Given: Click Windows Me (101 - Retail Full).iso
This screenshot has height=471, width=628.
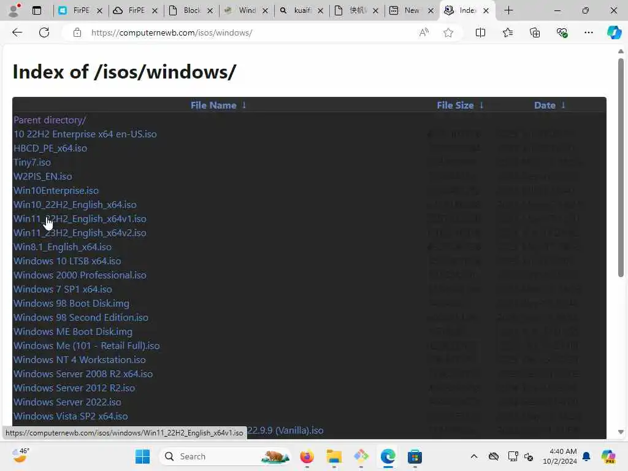Looking at the screenshot, I should [x=86, y=345].
